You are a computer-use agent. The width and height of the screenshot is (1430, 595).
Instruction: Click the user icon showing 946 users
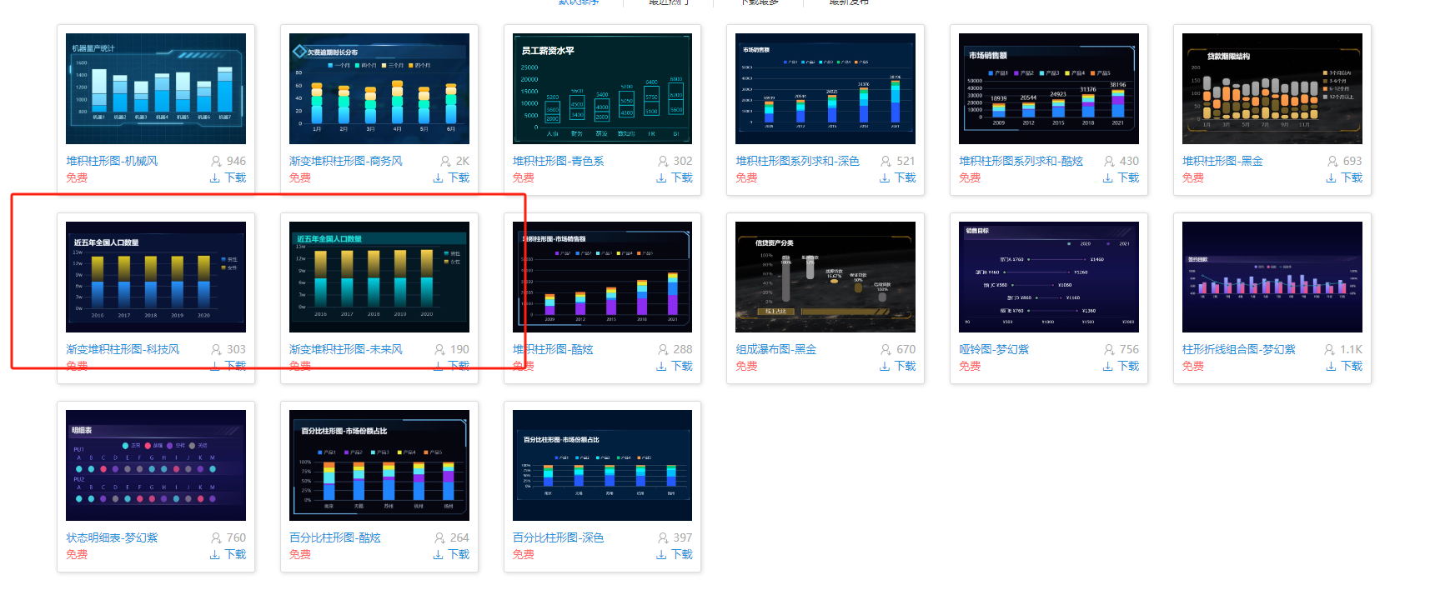pos(216,161)
